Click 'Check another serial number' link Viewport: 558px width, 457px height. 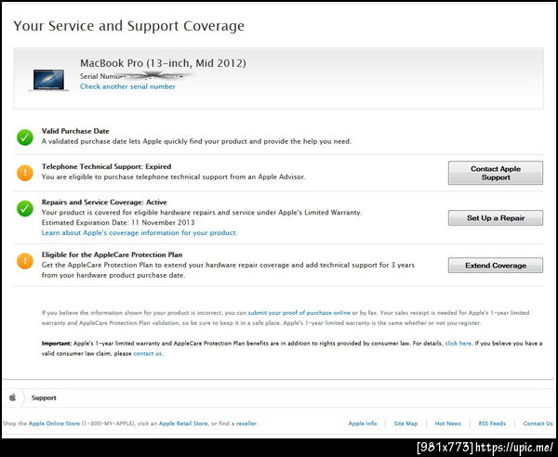[127, 86]
